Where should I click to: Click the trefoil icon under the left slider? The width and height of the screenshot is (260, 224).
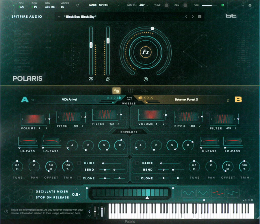coord(91,79)
